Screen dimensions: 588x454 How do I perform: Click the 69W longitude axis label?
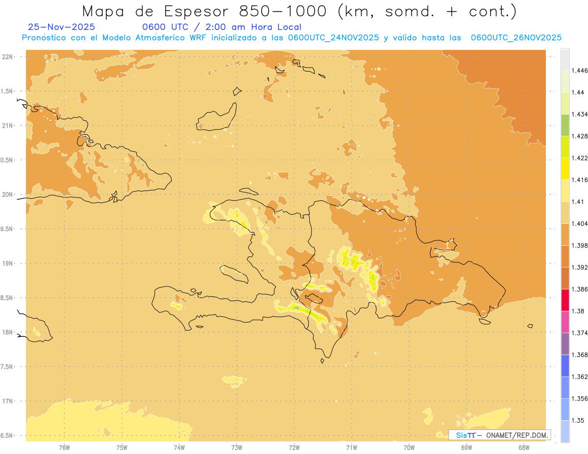pyautogui.click(x=466, y=447)
